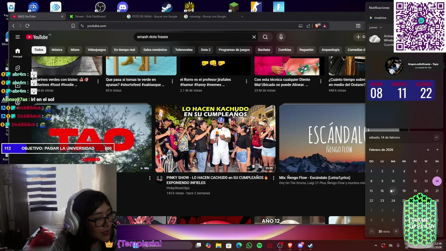Viewport: 446px width, 251px height.
Task: Open Microsoft Store from the taskbar
Action: click(x=229, y=245)
